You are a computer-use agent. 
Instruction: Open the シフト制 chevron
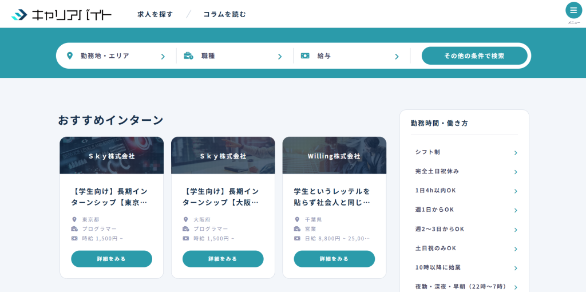coord(516,152)
